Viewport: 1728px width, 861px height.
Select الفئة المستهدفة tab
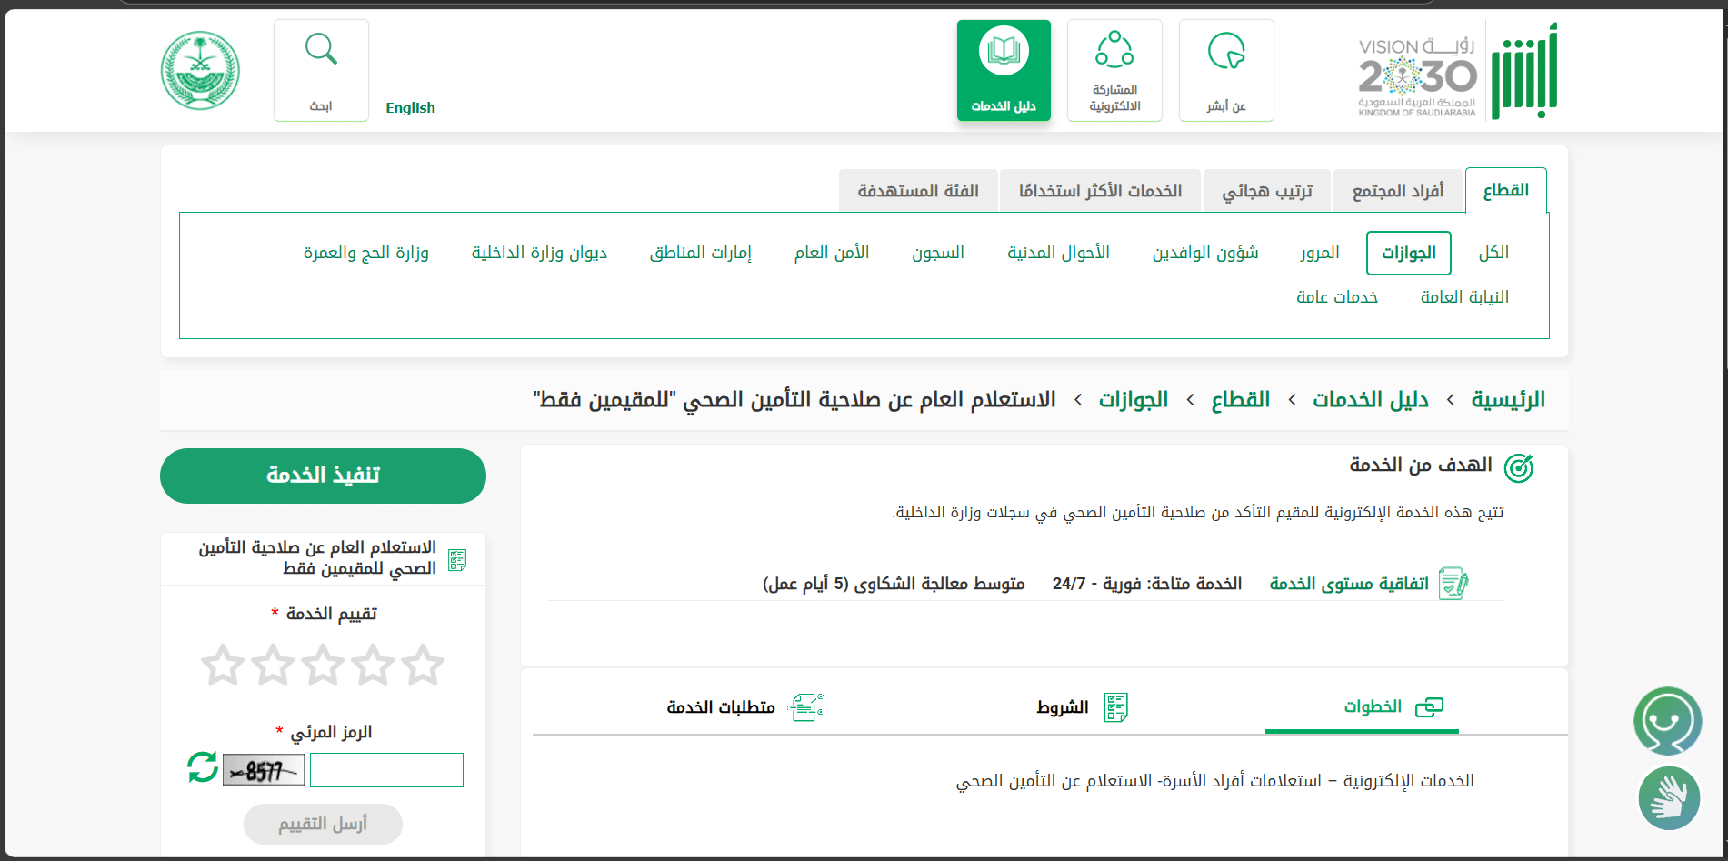click(x=918, y=191)
